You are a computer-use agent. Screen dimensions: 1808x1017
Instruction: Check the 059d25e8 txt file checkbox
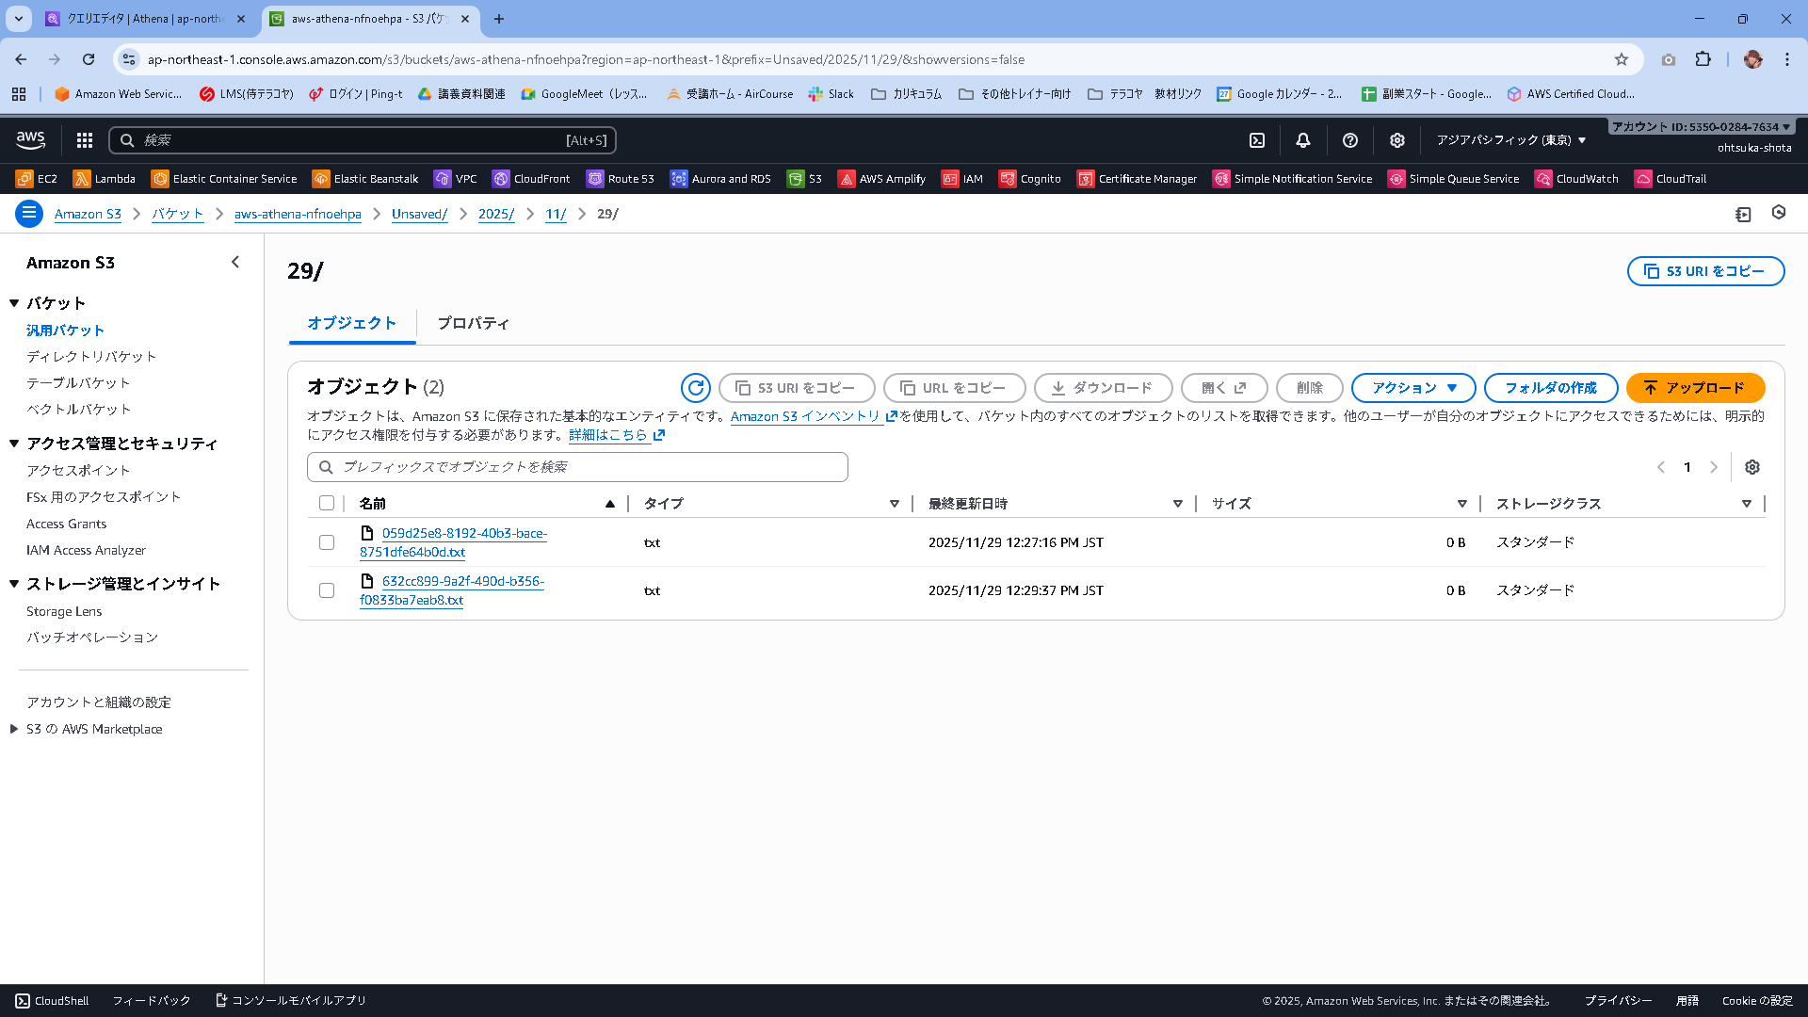pos(327,542)
